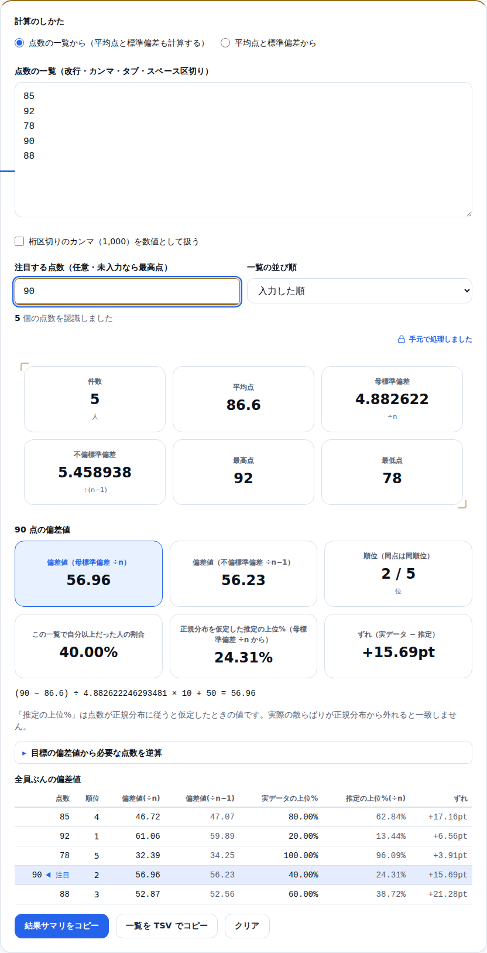Click the 偏差値(÷n−1) column header
Viewport: 487px width, 953px height.
click(x=210, y=798)
